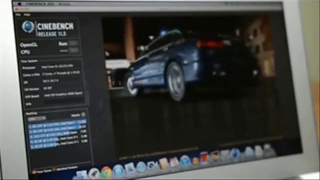This screenshot has height=180, width=320.
Task: Launch Google Chrome from the Dock
Action: tap(106, 172)
